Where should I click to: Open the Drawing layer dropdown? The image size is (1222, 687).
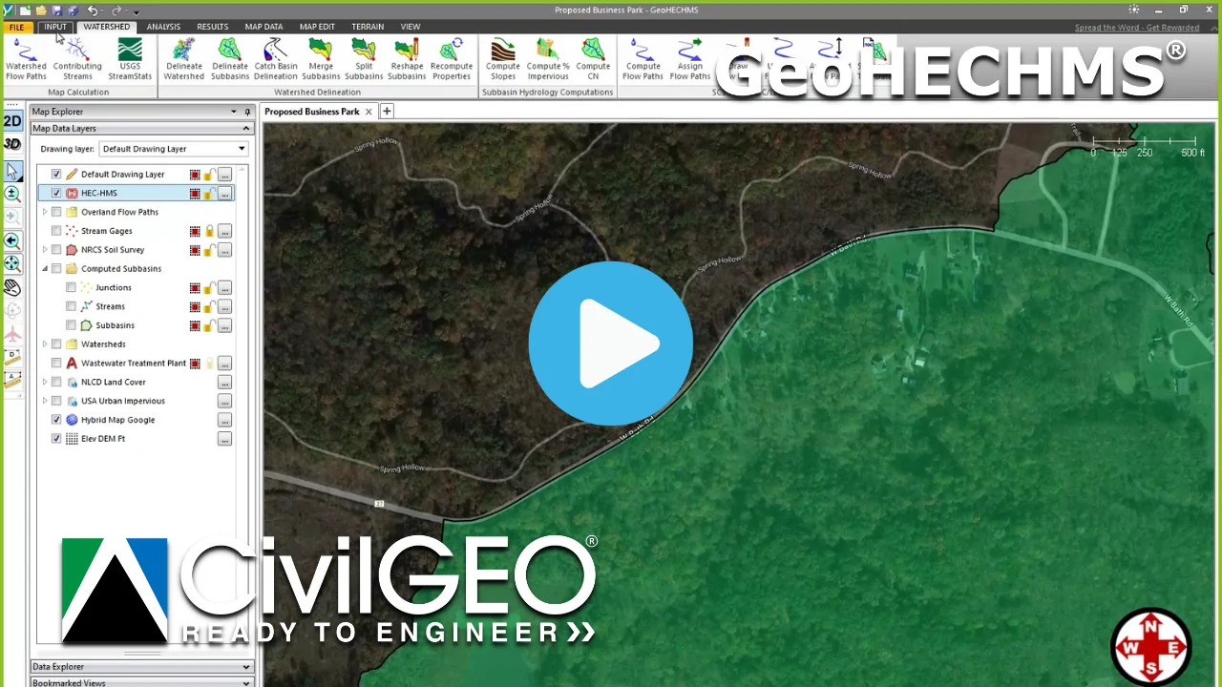click(x=241, y=149)
